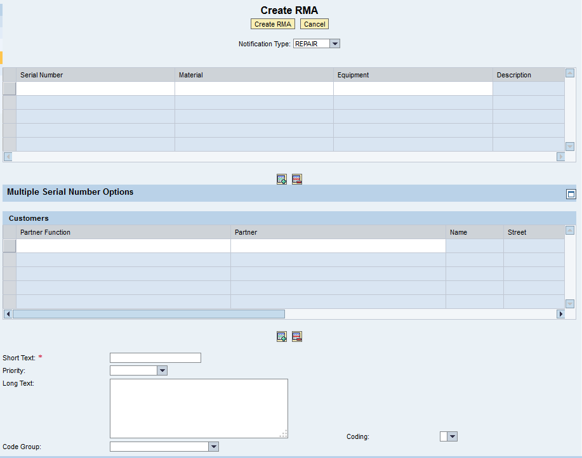Click the Coding label
This screenshot has width=582, height=458.
coord(358,436)
